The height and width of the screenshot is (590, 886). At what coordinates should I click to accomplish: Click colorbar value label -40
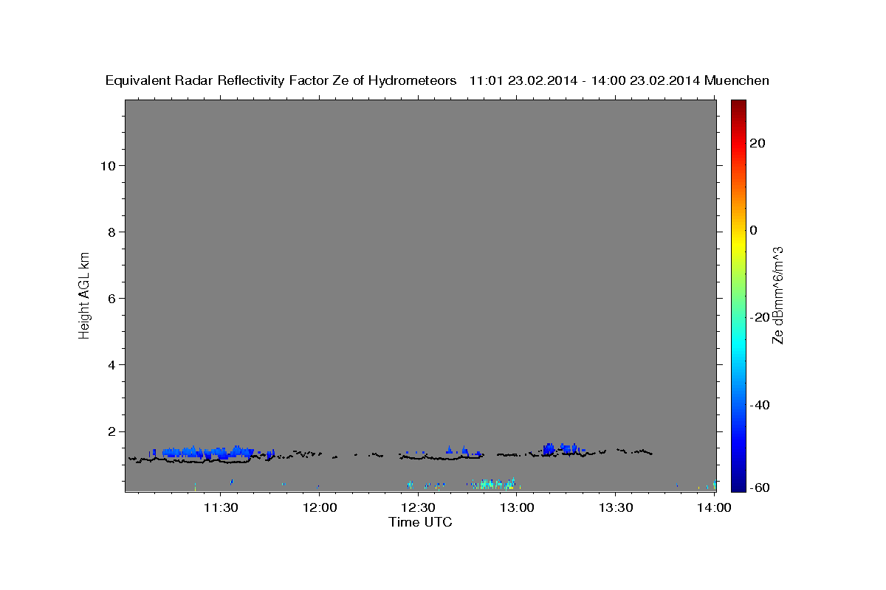click(760, 404)
